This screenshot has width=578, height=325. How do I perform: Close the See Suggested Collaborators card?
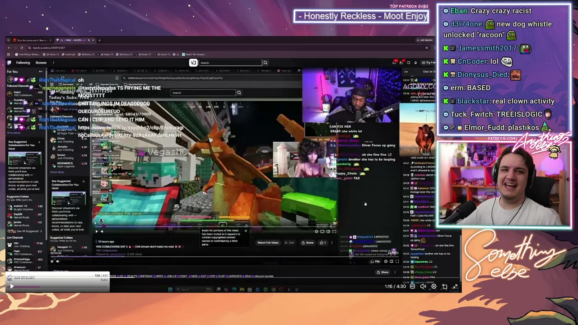pyautogui.click(x=39, y=142)
